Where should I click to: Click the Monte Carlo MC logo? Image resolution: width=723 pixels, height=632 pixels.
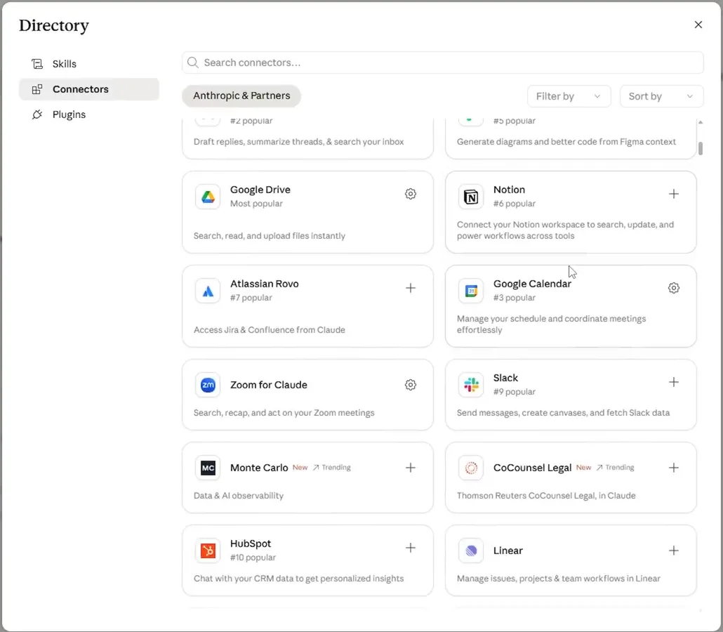click(x=208, y=468)
